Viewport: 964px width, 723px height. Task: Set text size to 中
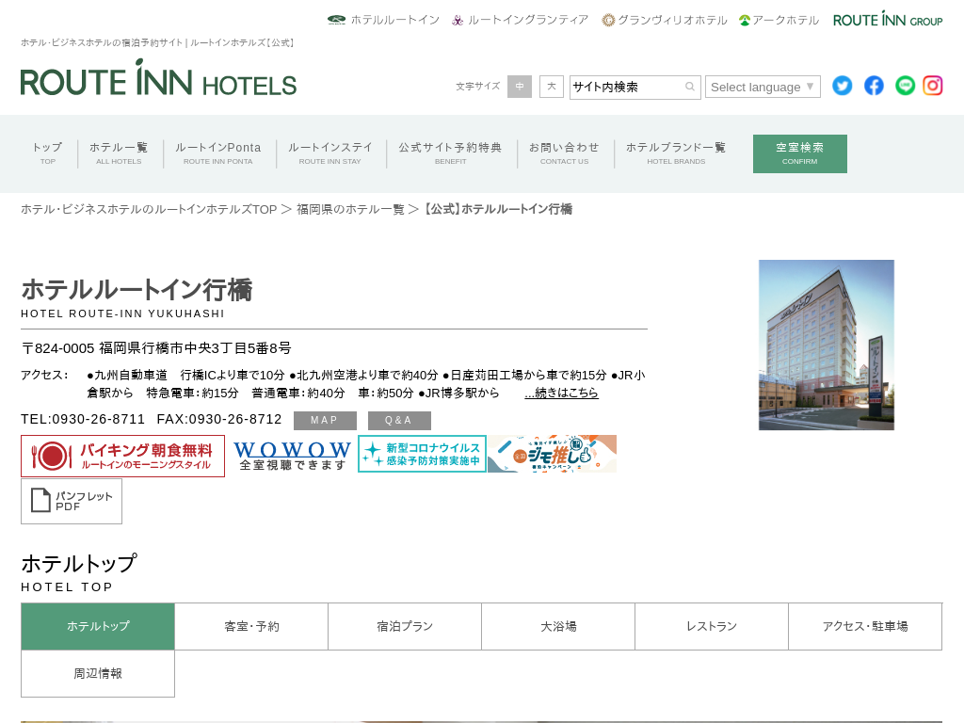click(520, 87)
